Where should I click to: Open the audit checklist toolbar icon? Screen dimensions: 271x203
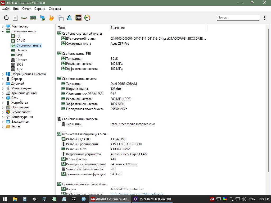click(61, 18)
